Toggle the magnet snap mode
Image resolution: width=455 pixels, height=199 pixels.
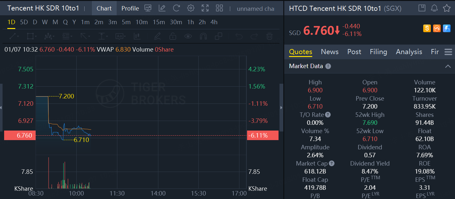coord(203,36)
